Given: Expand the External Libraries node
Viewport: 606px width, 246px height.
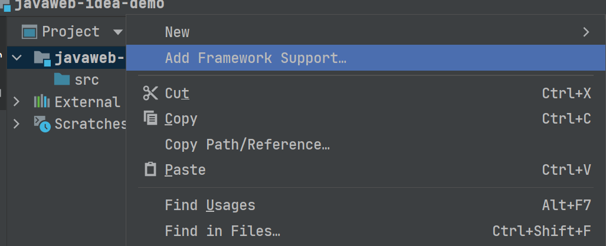Looking at the screenshot, I should click(x=17, y=102).
